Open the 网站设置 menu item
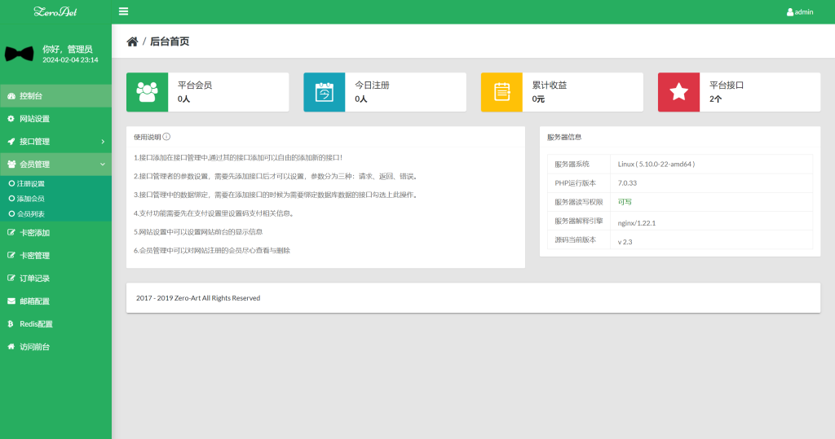835x439 pixels. pos(56,119)
